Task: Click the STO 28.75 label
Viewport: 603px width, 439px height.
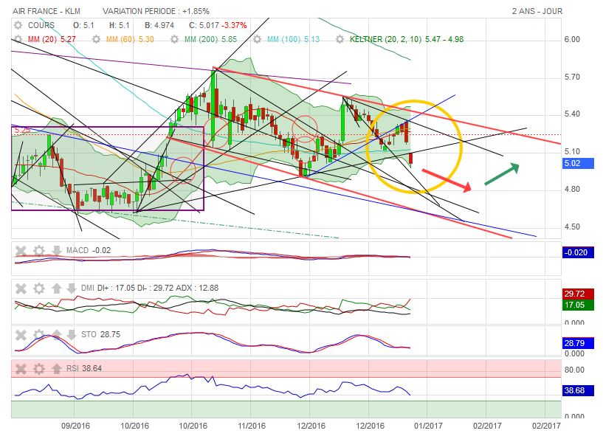Action: tap(101, 334)
